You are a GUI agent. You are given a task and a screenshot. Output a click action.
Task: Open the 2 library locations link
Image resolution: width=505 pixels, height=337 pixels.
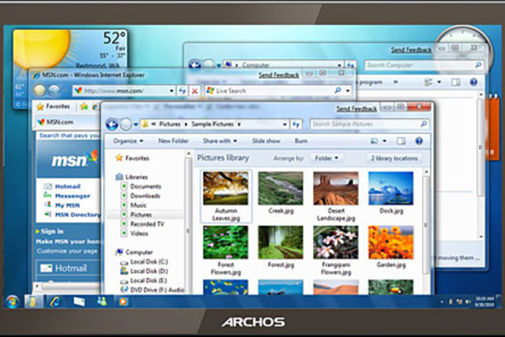394,158
